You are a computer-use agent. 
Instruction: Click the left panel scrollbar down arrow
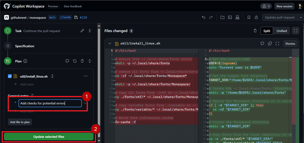tap(99, 141)
